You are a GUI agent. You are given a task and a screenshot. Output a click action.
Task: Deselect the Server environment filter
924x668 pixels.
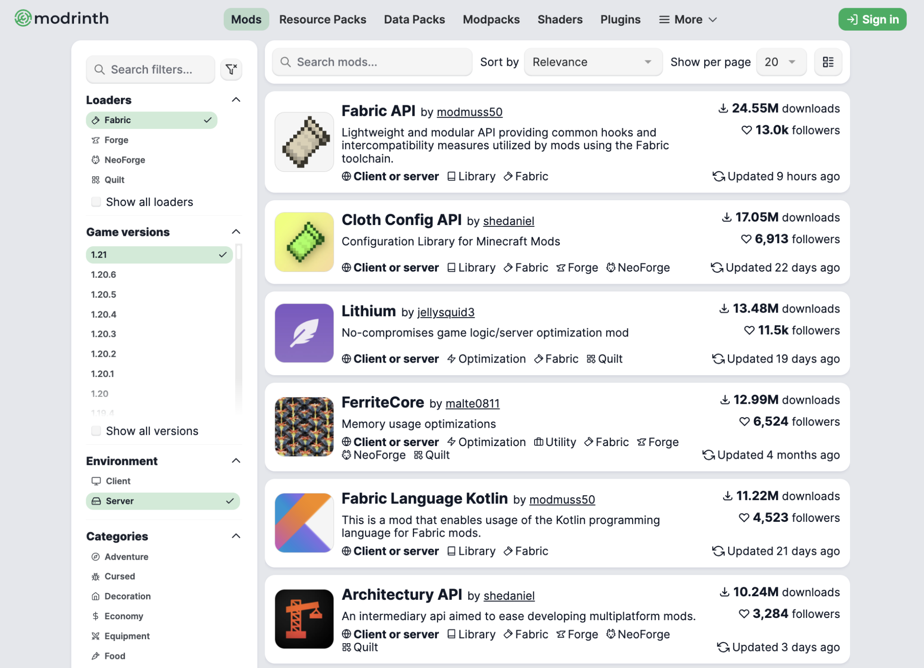click(x=163, y=501)
